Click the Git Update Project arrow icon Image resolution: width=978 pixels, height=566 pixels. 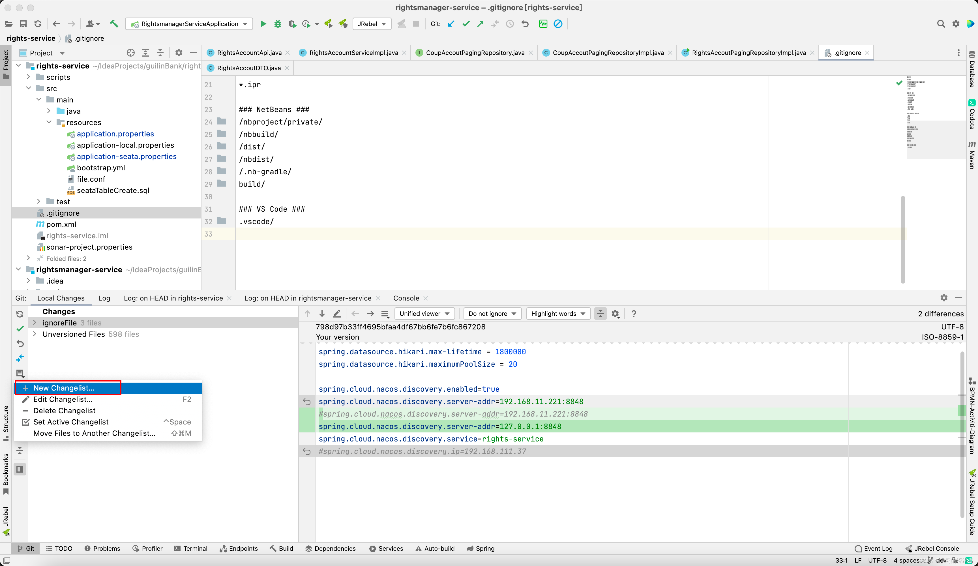point(451,24)
